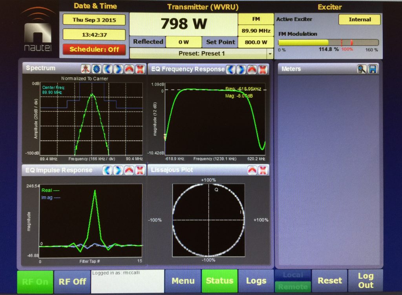Close the Lissajous Plot panel
The height and width of the screenshot is (295, 402).
[263, 170]
